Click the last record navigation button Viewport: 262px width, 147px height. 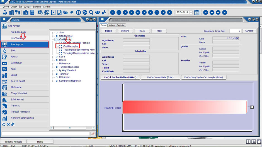click(225, 13)
